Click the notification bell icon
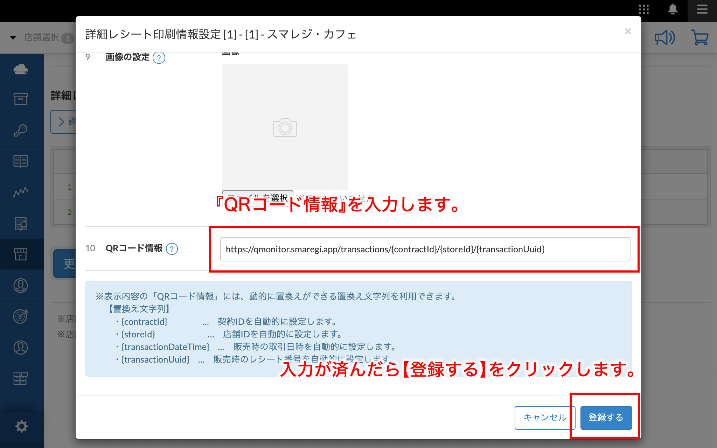Viewport: 717px width, 448px height. pos(673,9)
